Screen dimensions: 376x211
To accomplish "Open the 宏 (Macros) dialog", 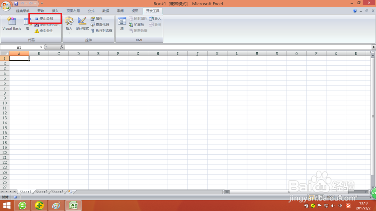I will point(27,24).
